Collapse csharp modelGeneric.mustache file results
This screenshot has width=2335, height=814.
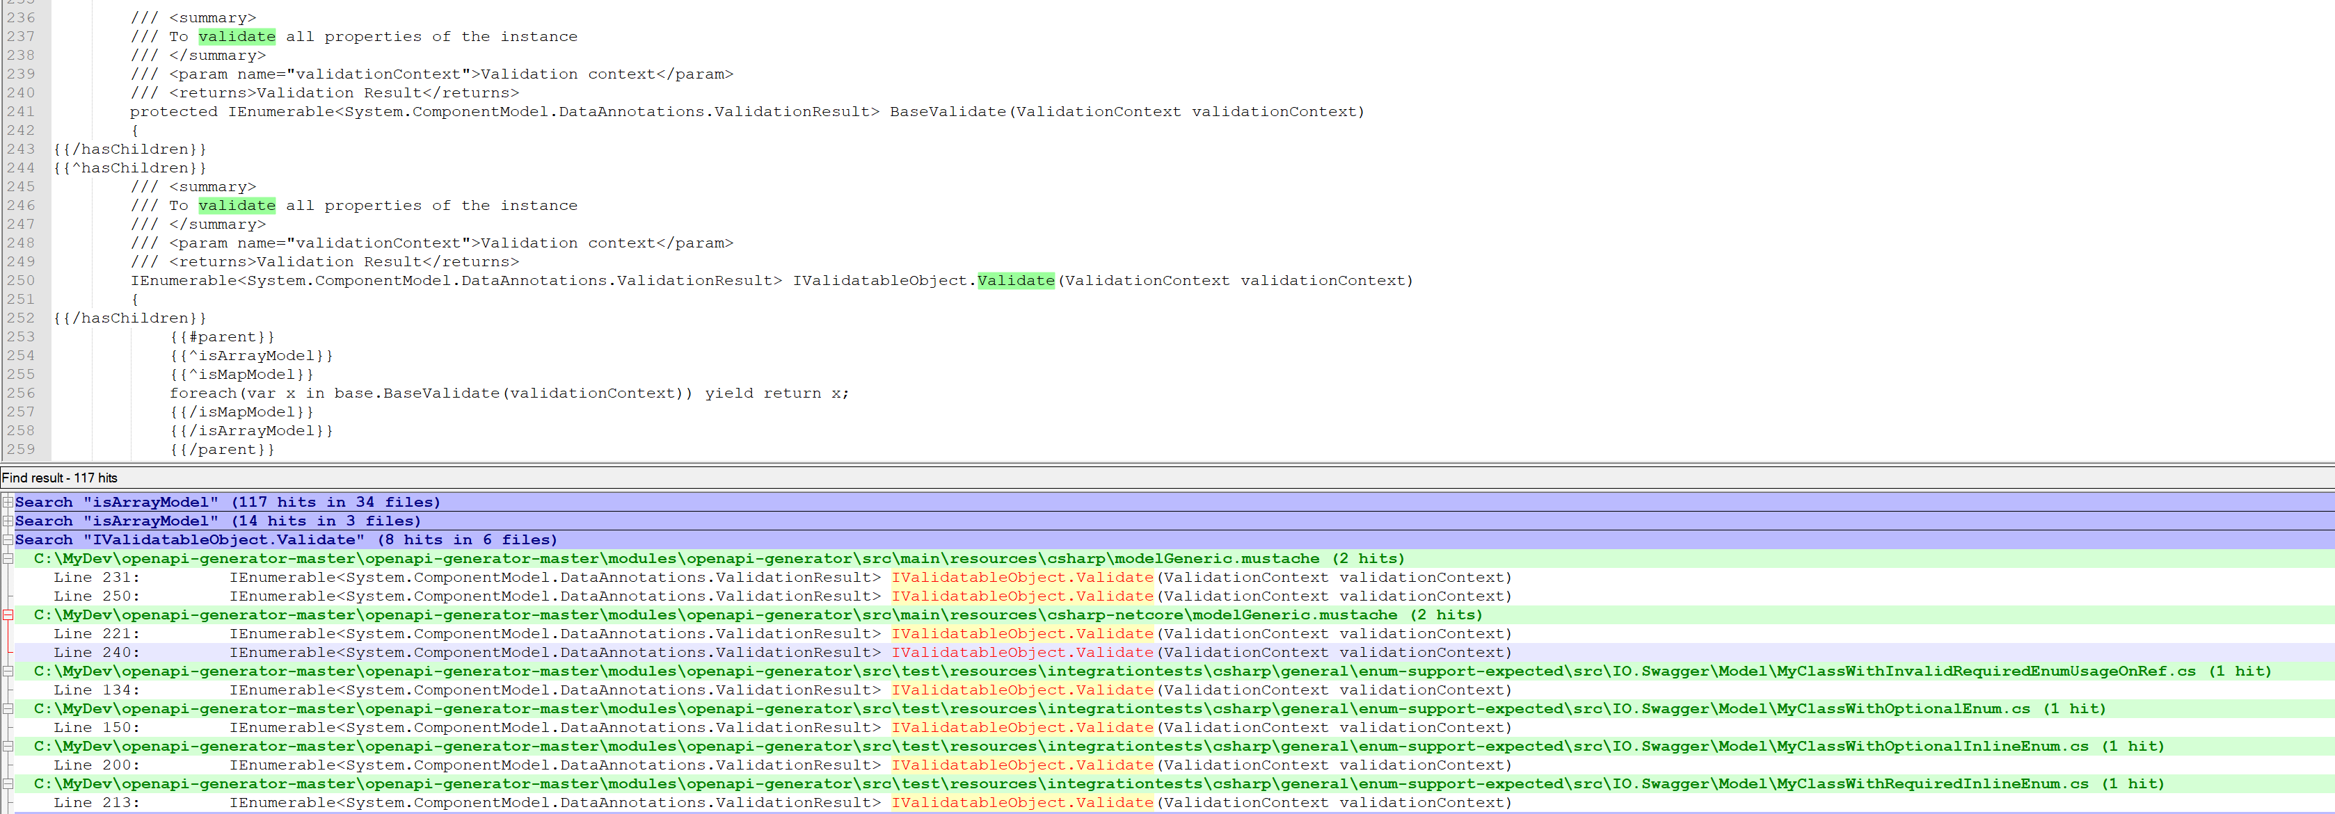click(7, 559)
